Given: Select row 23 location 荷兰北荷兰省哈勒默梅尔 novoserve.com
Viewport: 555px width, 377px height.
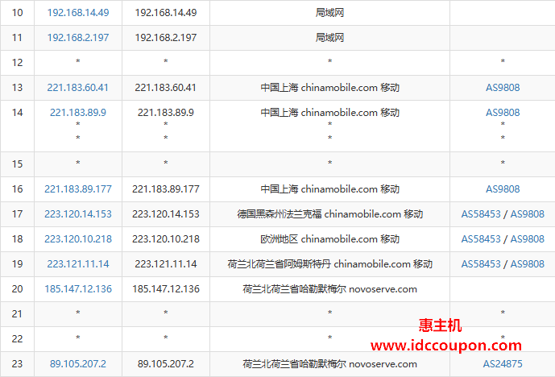Looking at the screenshot, I should pos(330,364).
